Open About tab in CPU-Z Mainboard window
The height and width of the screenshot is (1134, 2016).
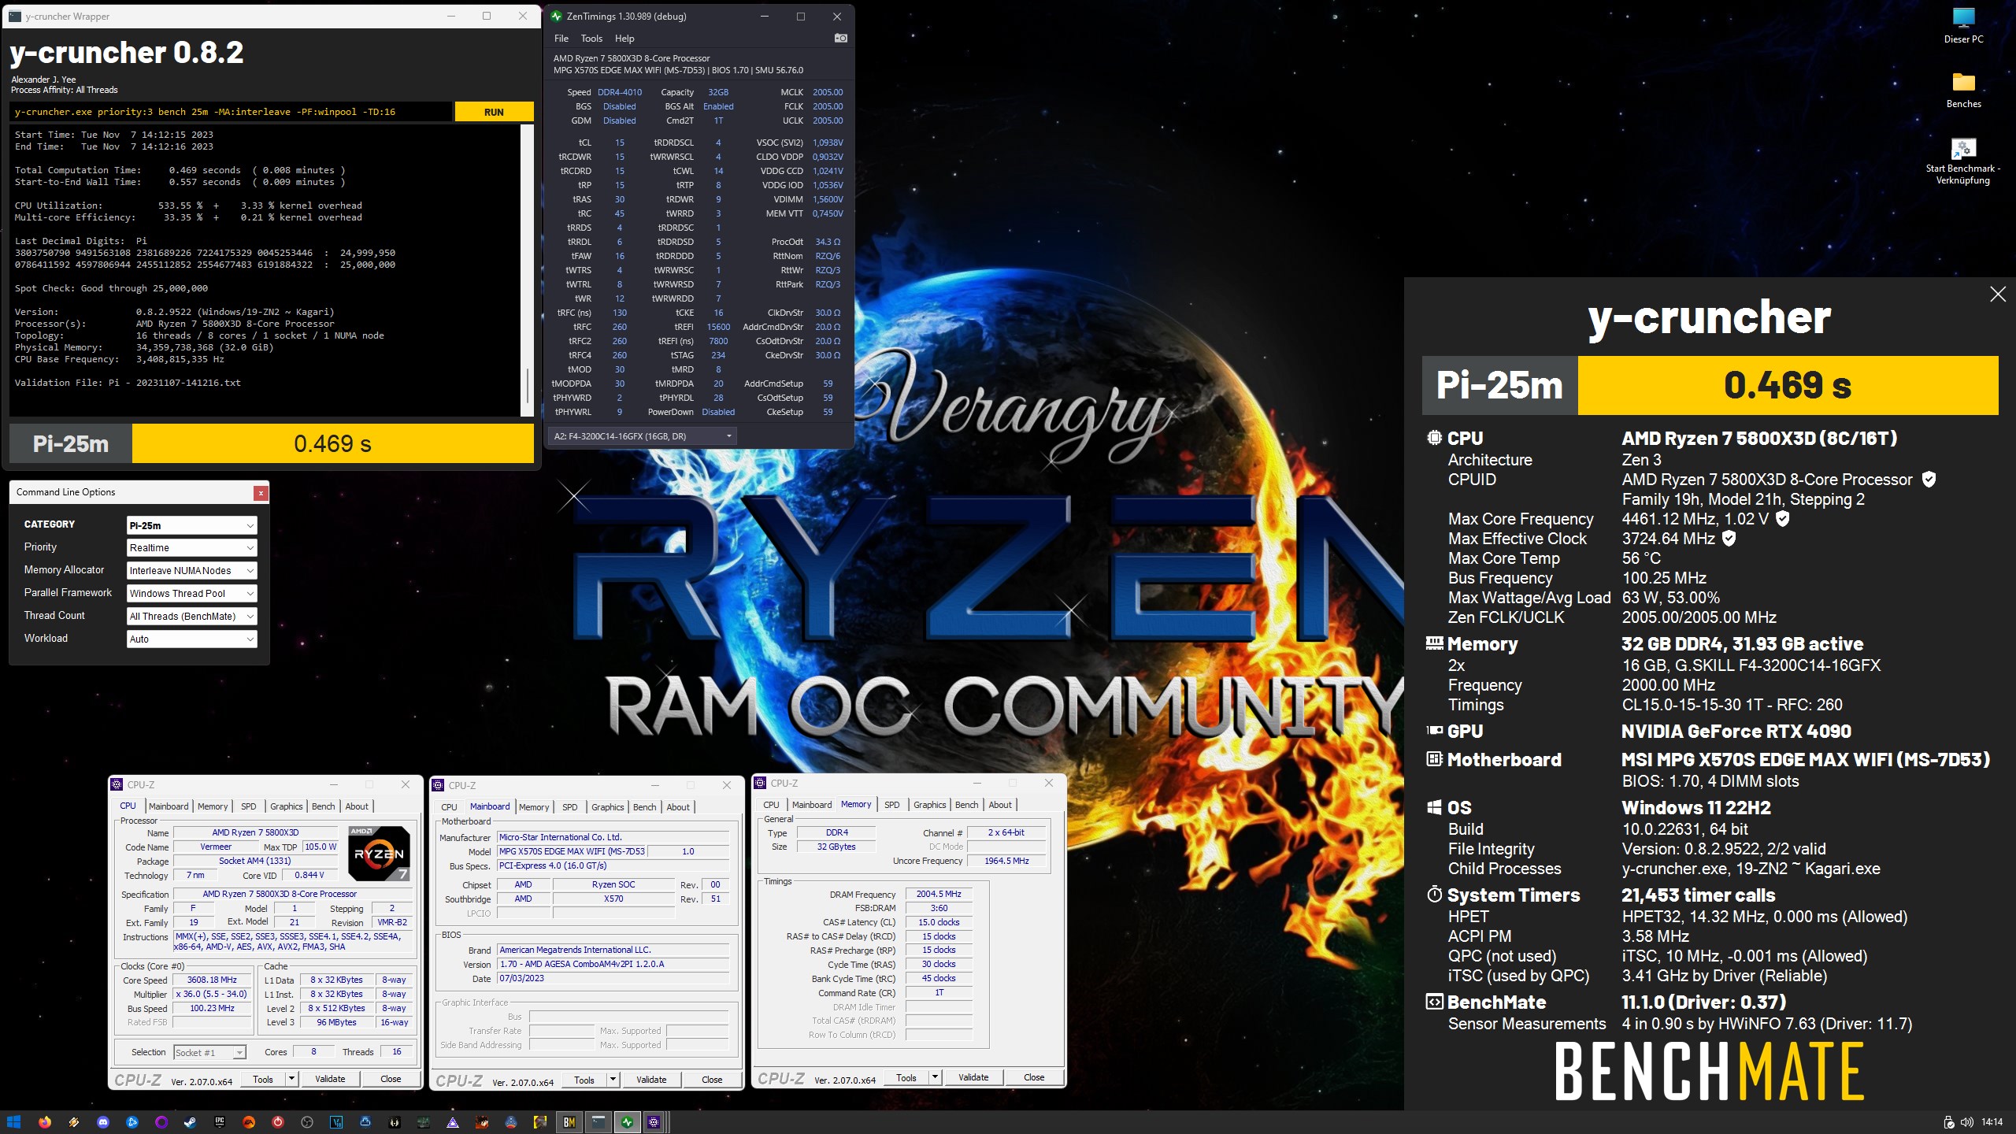[678, 807]
